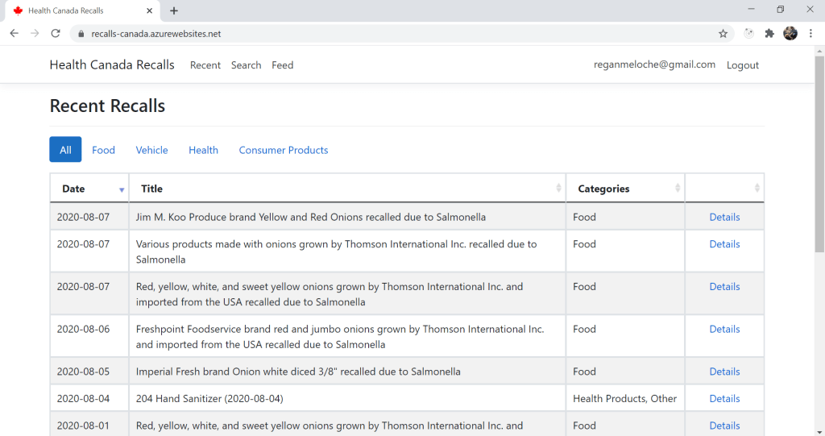Sort table by Categories column arrows
The height and width of the screenshot is (436, 825).
click(677, 189)
